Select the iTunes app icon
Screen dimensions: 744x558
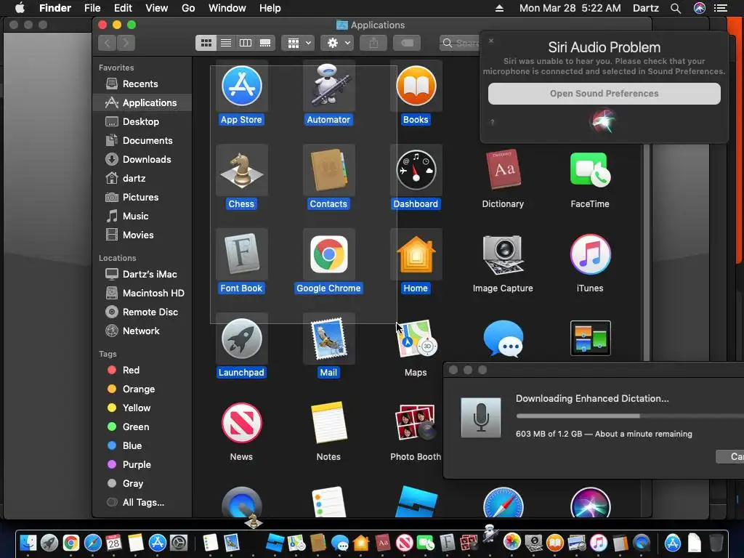click(590, 254)
